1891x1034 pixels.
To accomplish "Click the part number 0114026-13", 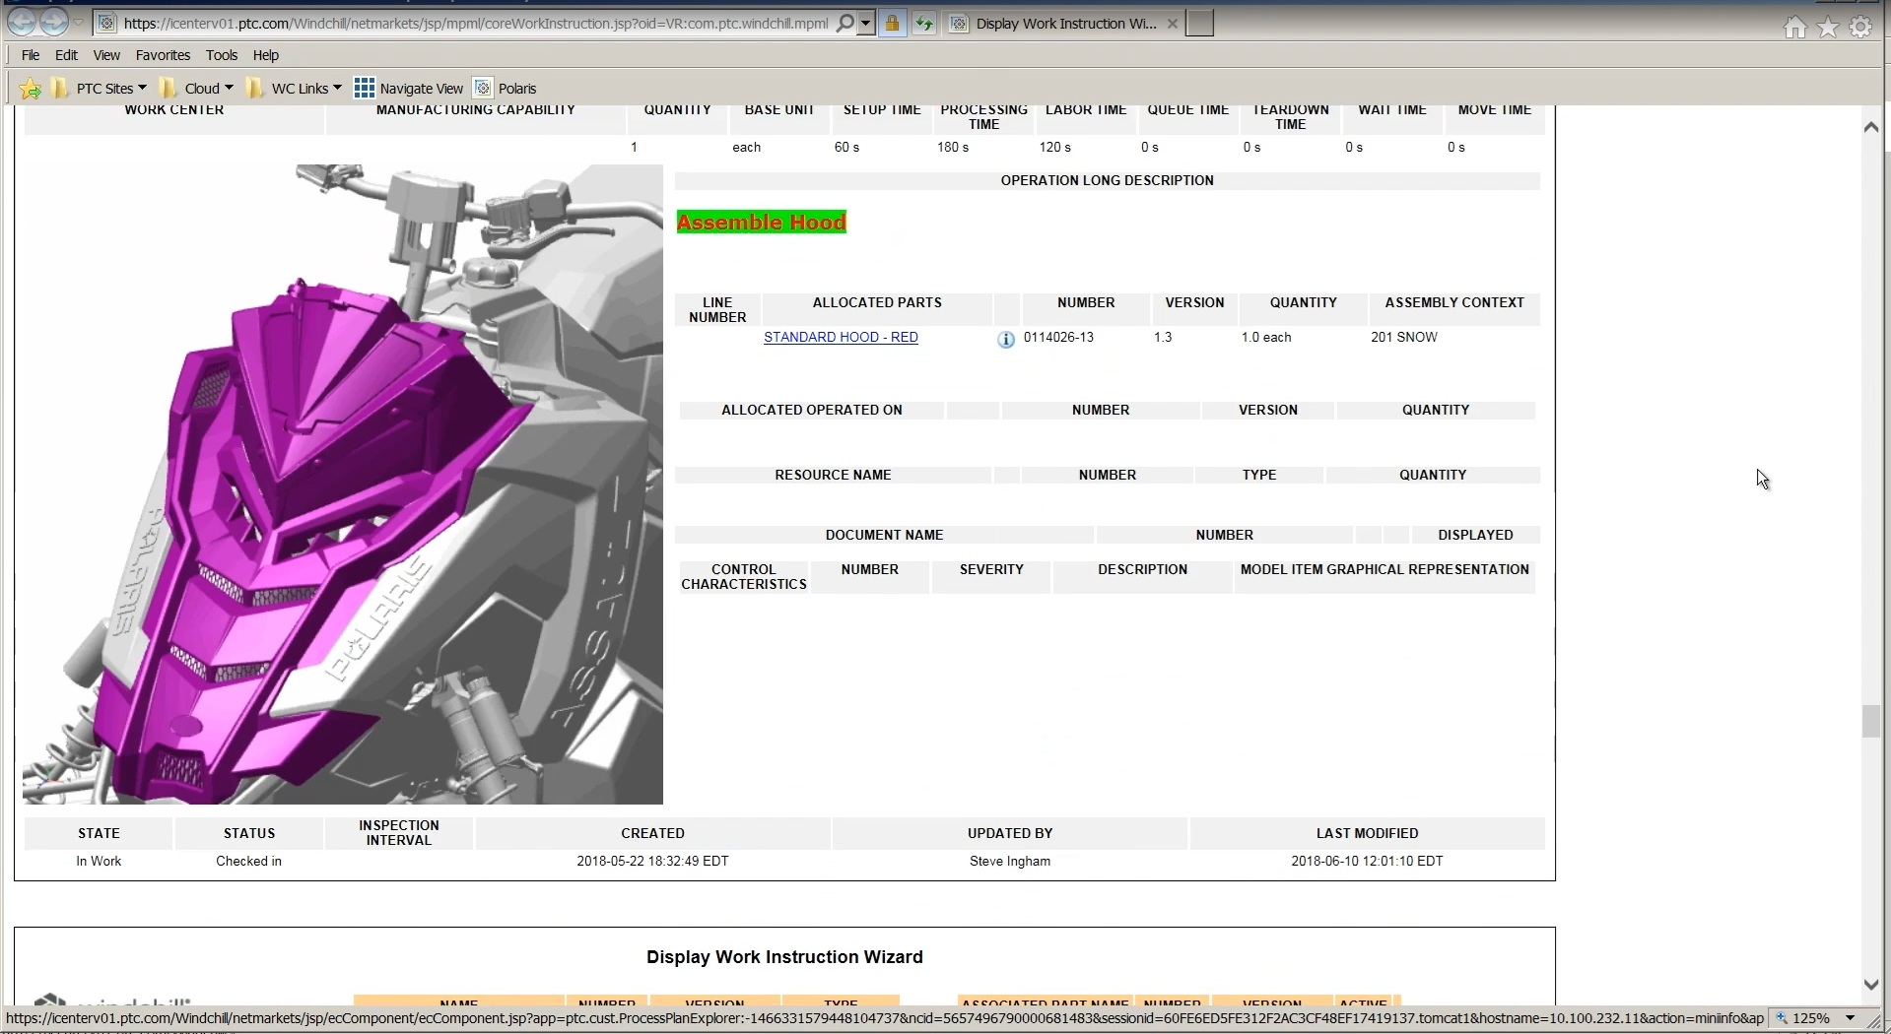I will [x=1058, y=337].
